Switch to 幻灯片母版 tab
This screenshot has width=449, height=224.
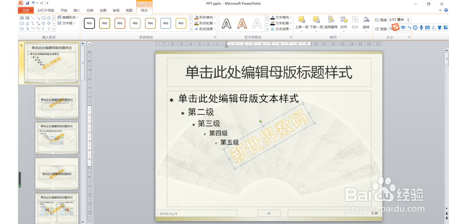[46, 11]
